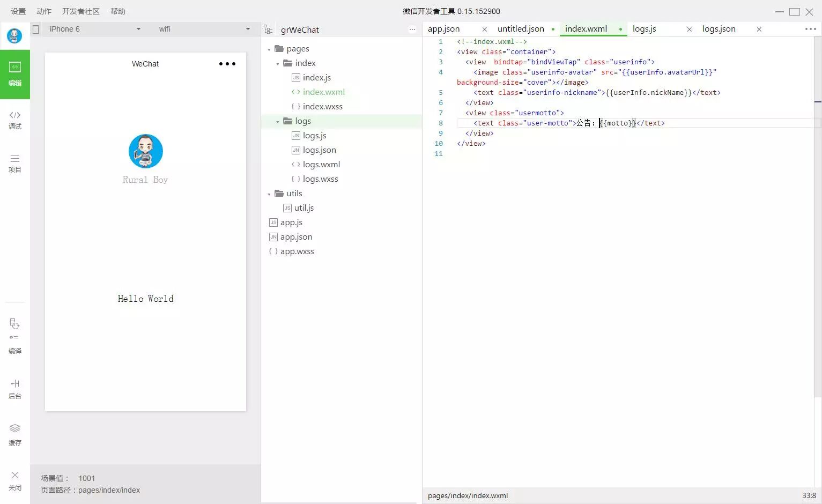Switch to the untitled.json tab
Viewport: 822px width, 504px height.
[x=521, y=29]
